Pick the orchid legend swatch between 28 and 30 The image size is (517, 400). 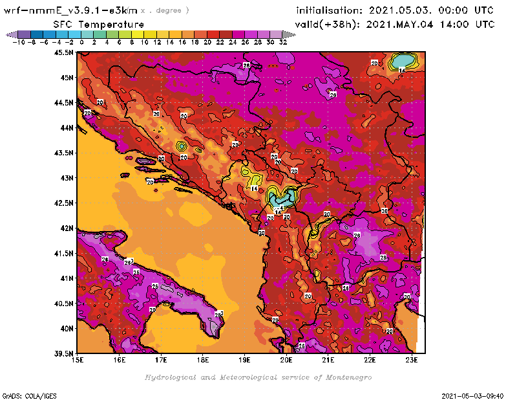[x=264, y=34]
